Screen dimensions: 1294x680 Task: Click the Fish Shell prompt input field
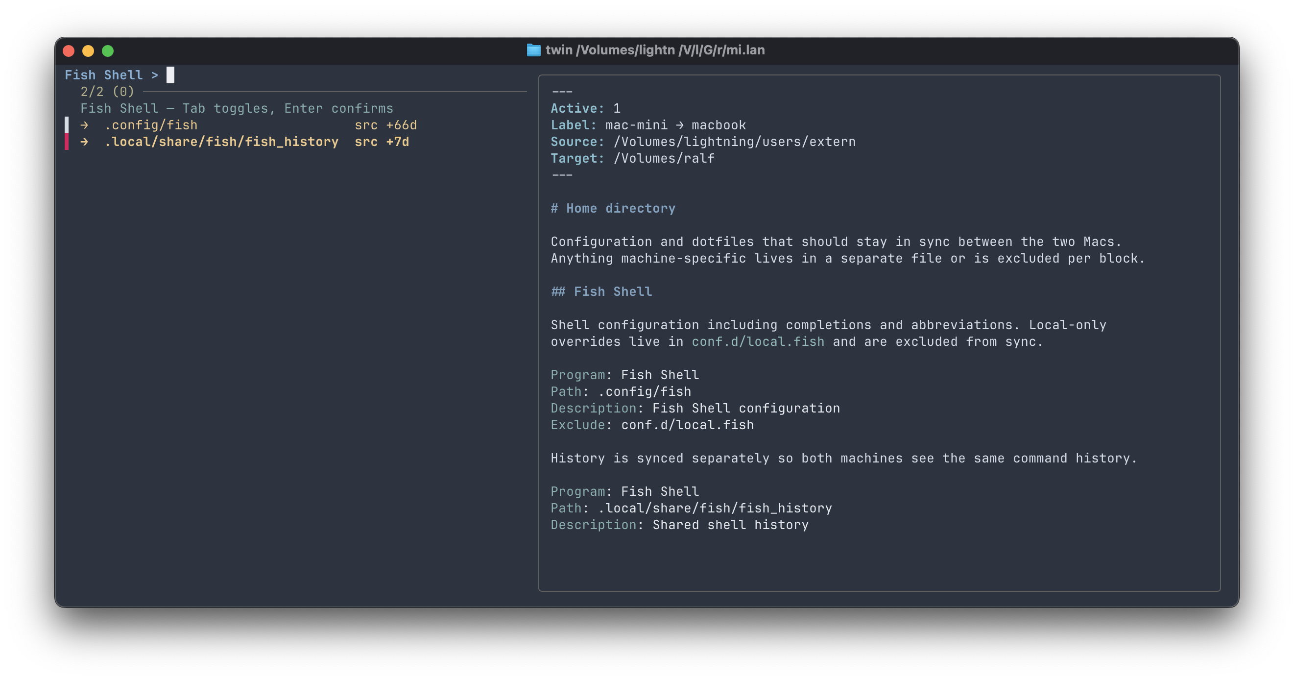click(296, 75)
